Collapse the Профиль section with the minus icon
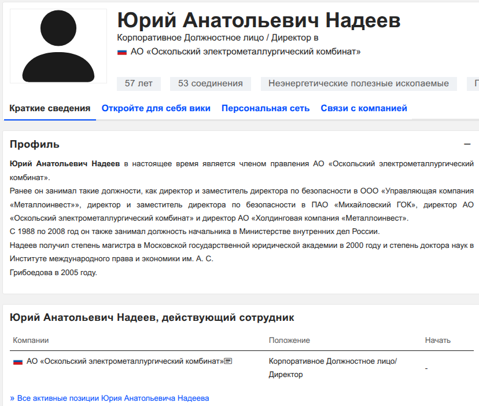479x406 pixels. coord(467,144)
